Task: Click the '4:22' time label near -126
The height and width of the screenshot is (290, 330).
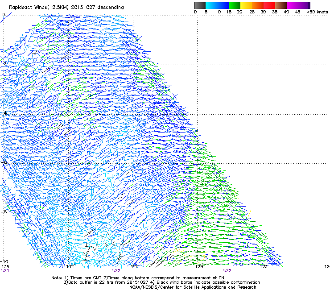Action: click(227, 271)
